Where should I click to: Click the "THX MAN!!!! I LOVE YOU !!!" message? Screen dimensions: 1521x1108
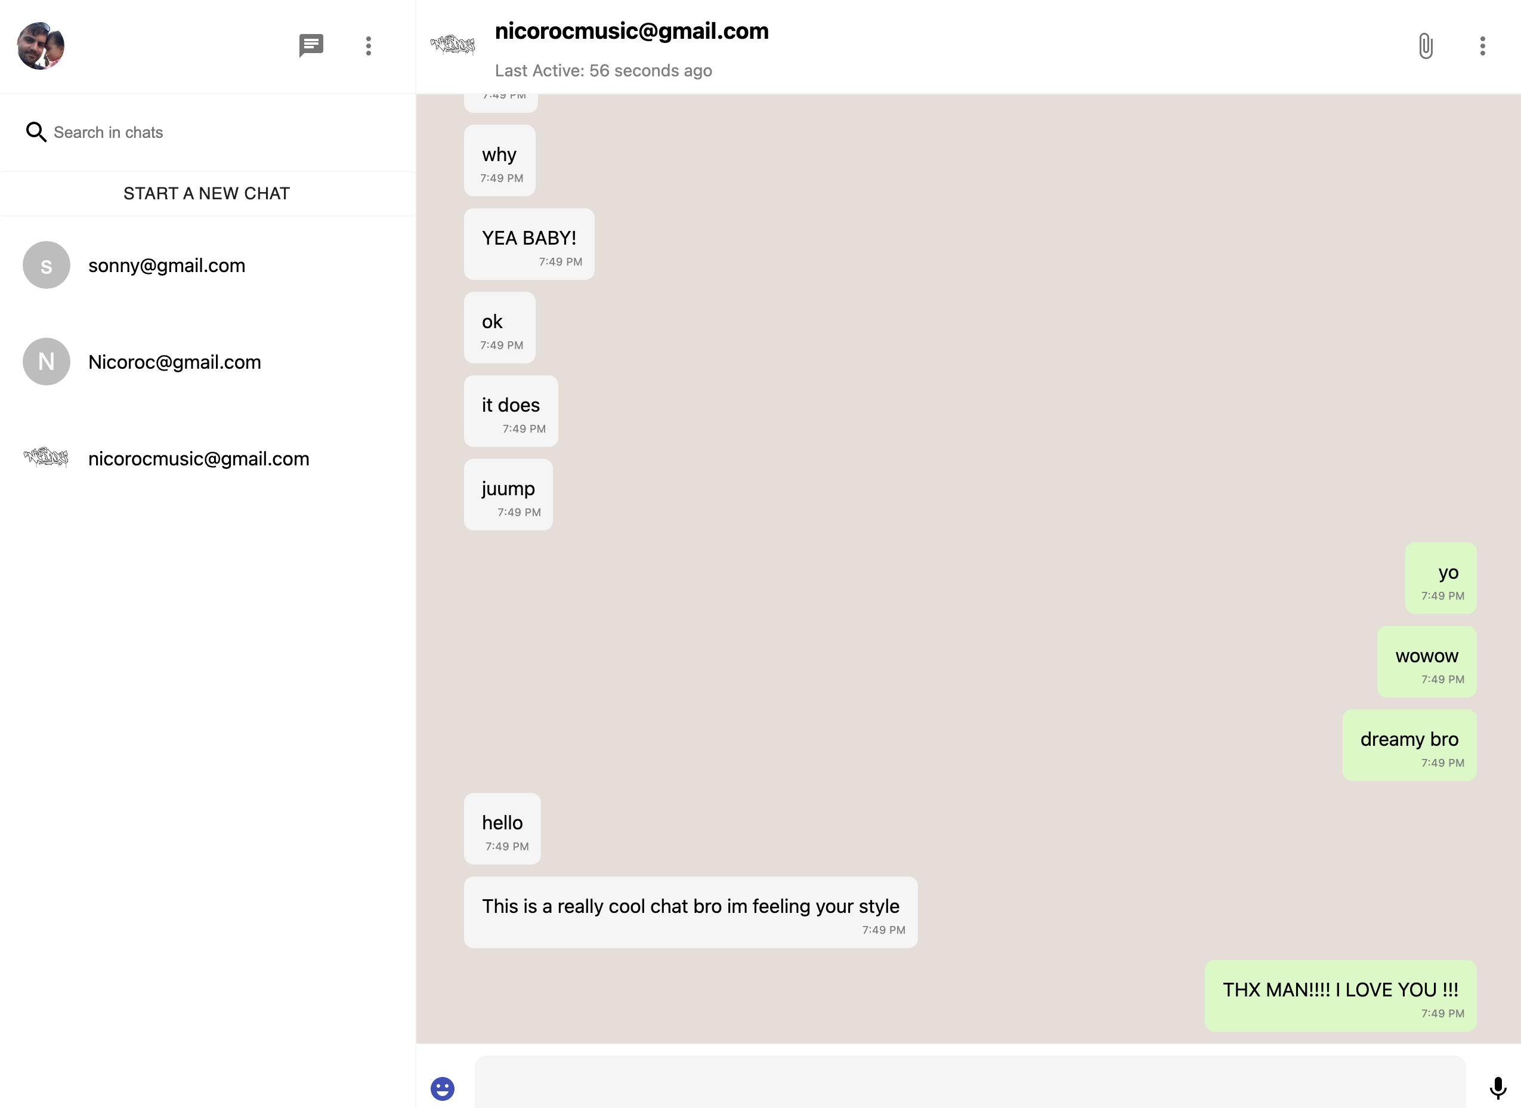coord(1340,995)
